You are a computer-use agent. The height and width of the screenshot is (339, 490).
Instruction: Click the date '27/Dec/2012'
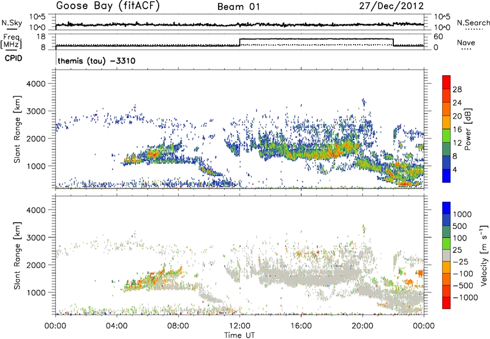pyautogui.click(x=391, y=6)
